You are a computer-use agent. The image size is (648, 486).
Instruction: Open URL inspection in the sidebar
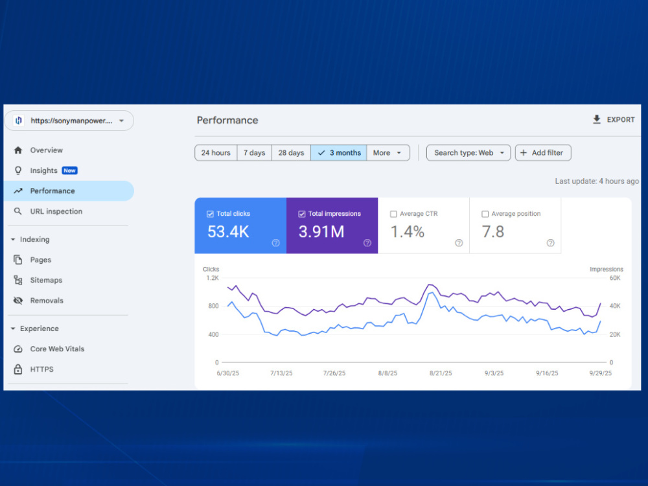pyautogui.click(x=69, y=211)
